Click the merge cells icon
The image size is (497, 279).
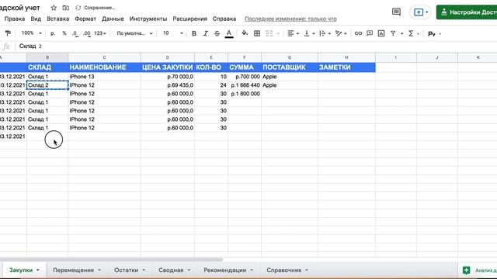[x=269, y=33]
